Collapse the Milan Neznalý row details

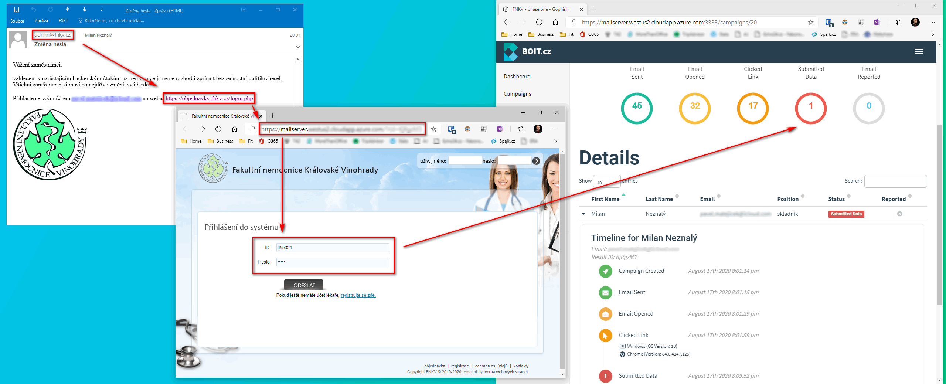(583, 214)
